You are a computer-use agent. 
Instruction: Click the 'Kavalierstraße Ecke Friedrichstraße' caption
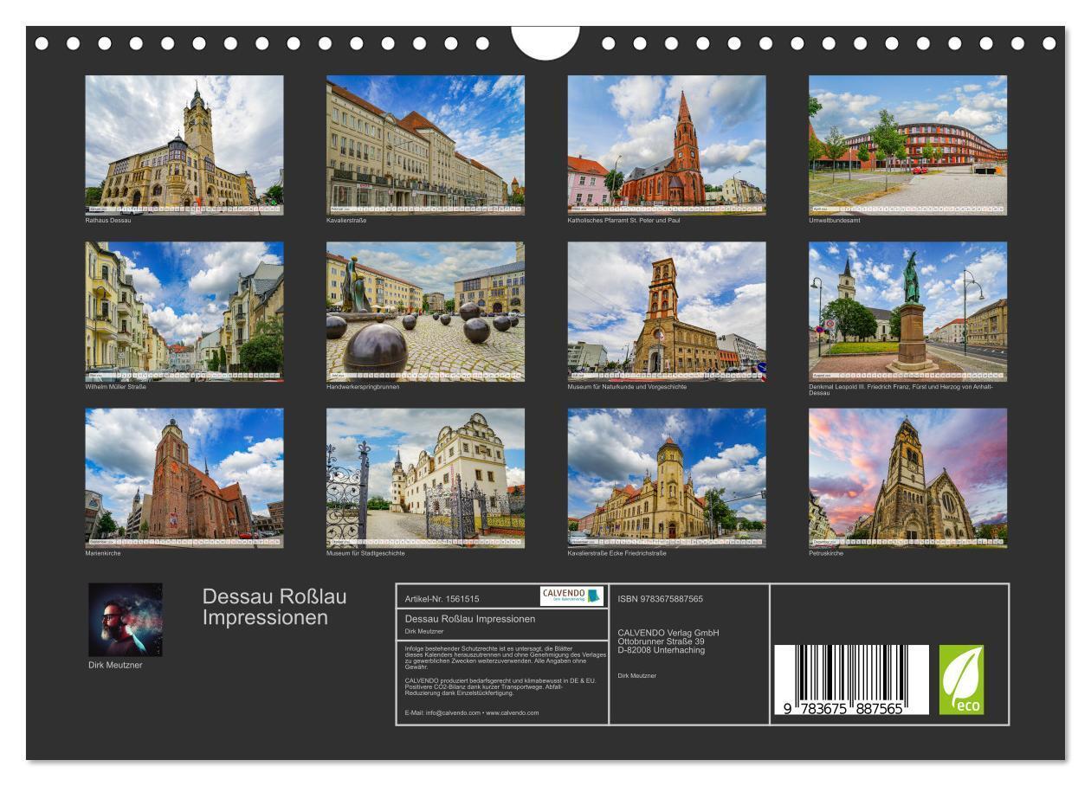tap(617, 553)
